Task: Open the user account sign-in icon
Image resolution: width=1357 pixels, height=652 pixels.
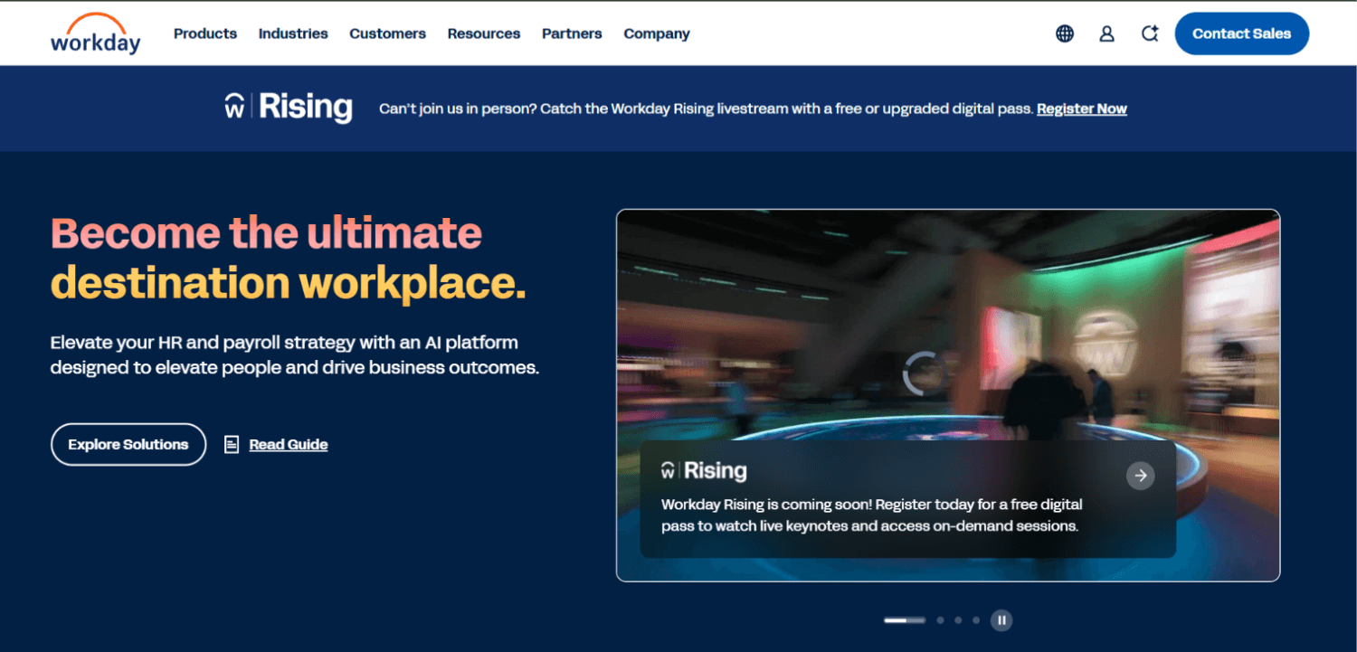Action: pyautogui.click(x=1106, y=33)
